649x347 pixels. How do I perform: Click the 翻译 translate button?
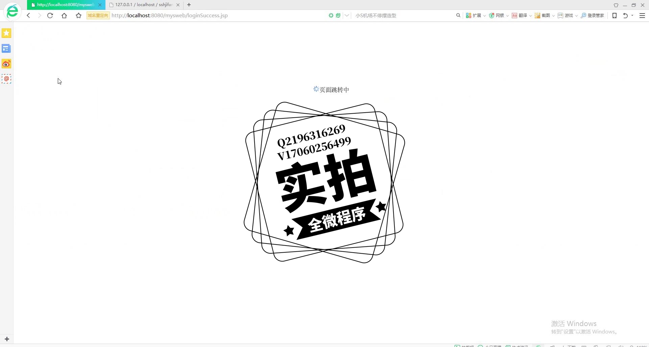[520, 16]
